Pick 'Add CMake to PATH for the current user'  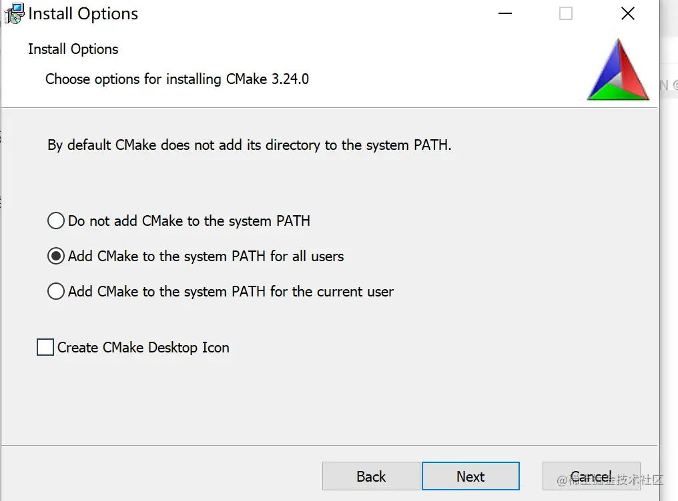(x=56, y=292)
